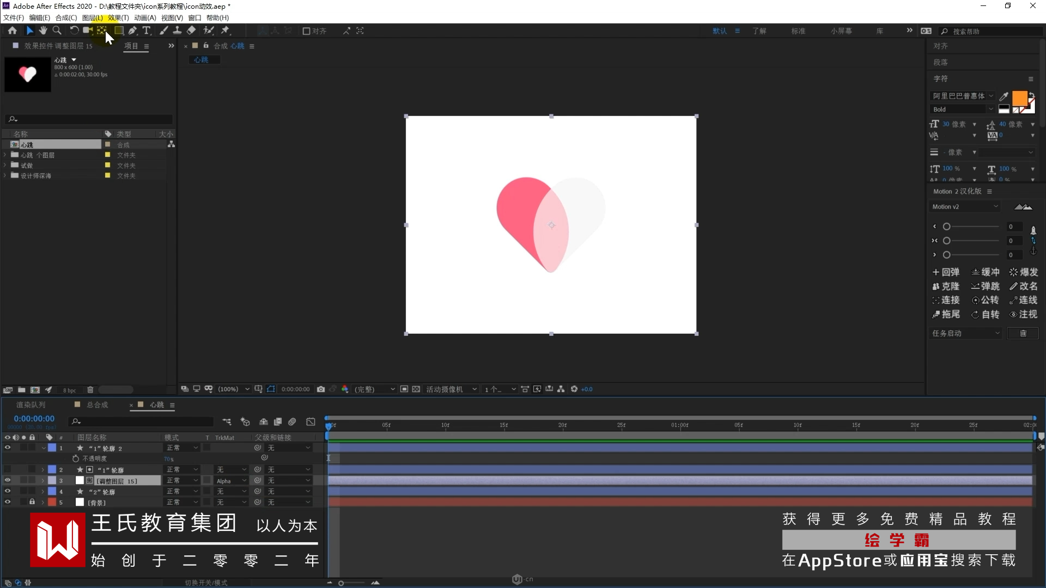The height and width of the screenshot is (588, 1046).
Task: Take snapshot with camera icon in viewer
Action: click(x=321, y=389)
